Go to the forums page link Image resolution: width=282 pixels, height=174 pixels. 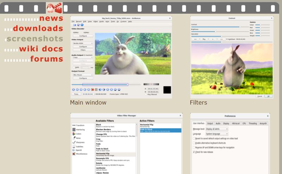[47, 59]
